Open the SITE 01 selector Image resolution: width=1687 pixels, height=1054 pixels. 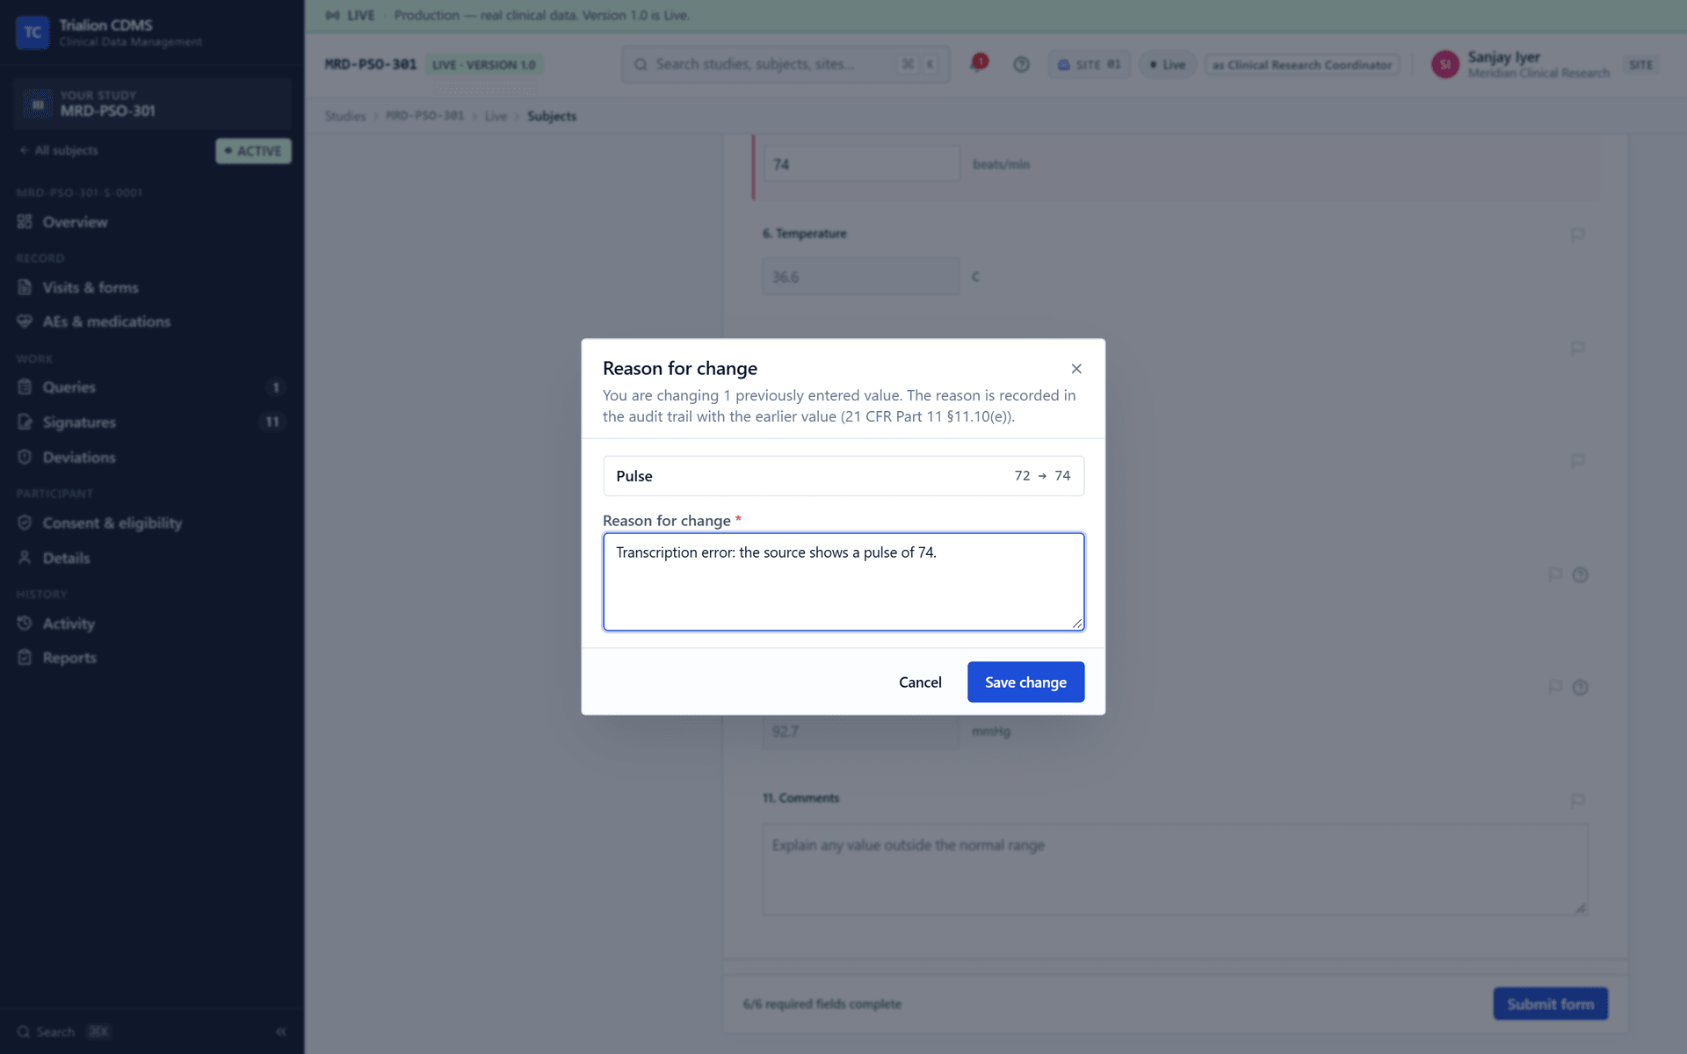click(x=1090, y=65)
